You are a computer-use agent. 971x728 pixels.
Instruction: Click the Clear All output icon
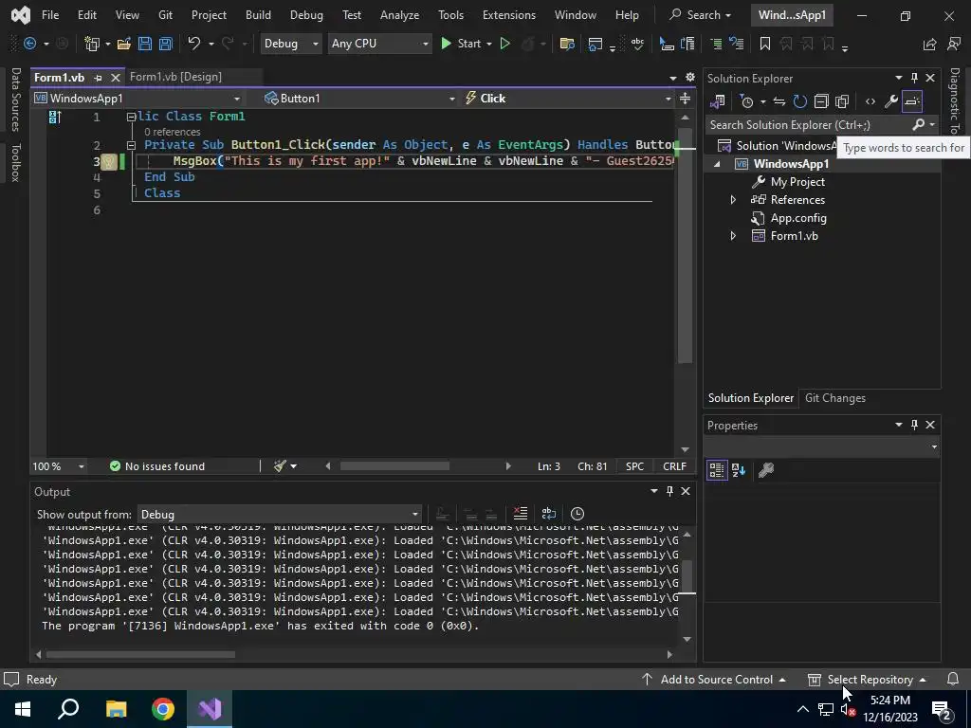(521, 514)
